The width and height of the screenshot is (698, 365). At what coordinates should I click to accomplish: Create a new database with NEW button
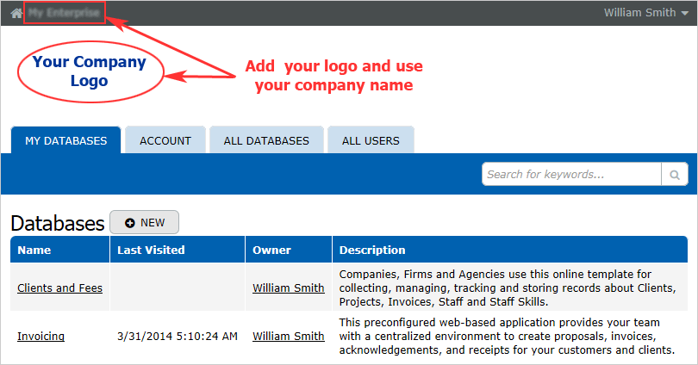(x=144, y=222)
